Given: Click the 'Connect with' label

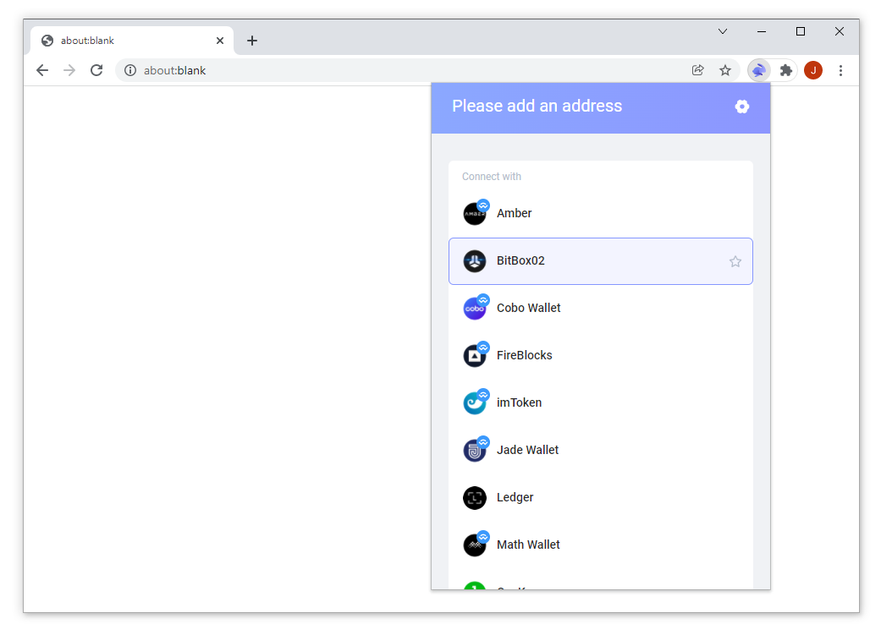Looking at the screenshot, I should click(x=492, y=177).
